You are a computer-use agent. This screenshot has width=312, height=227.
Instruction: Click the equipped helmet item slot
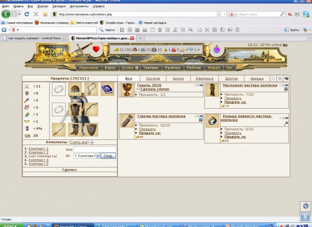(75, 89)
